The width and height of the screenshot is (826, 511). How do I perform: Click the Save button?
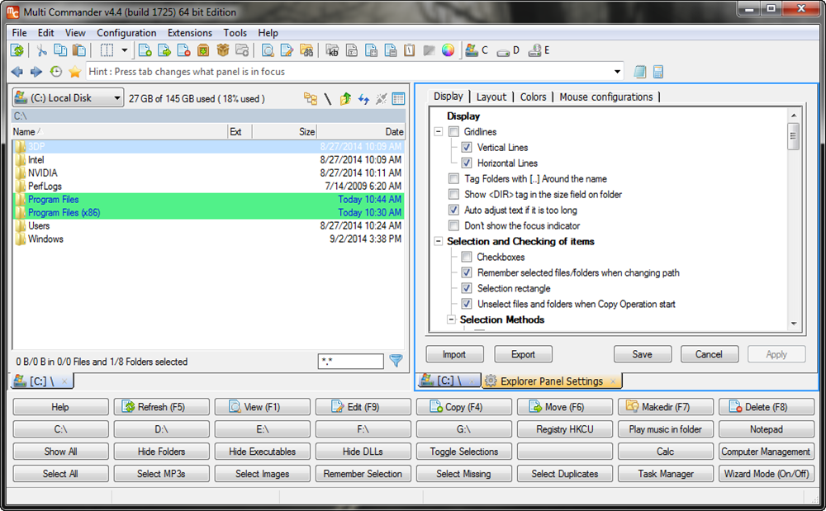[642, 354]
